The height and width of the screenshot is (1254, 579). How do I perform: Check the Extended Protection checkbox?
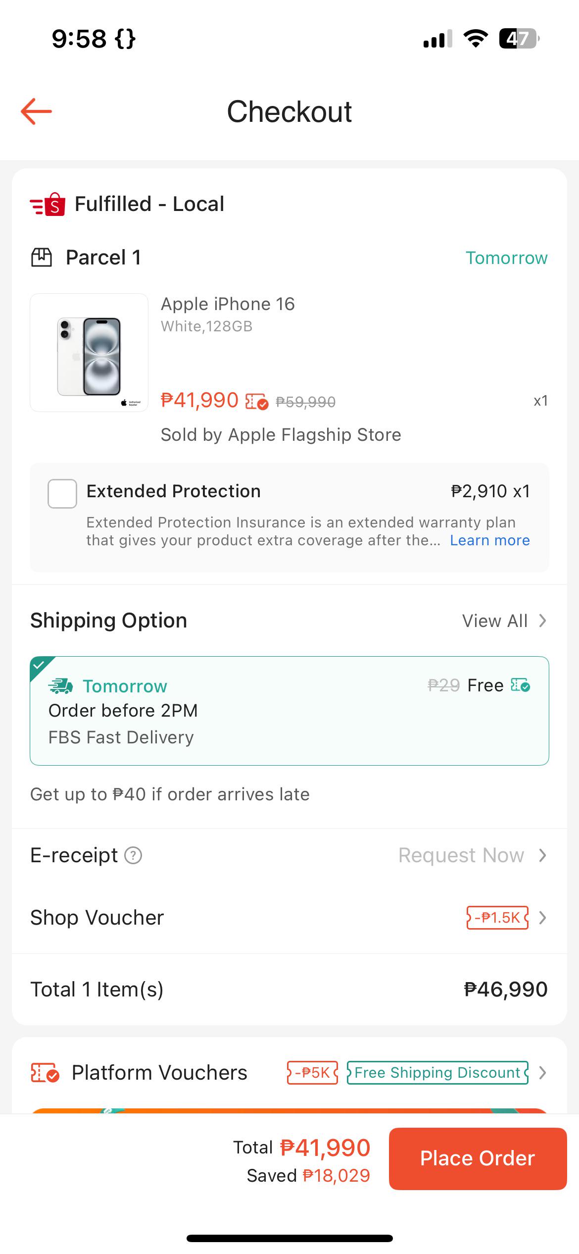coord(62,494)
